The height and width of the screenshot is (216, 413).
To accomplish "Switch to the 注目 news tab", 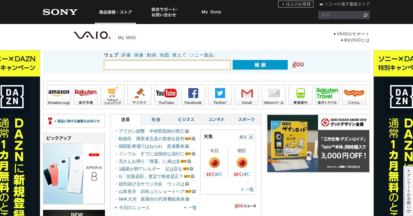I will pos(126,120).
